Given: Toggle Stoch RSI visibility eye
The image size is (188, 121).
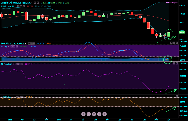Looking at the screenshot, I should (x=28, y=43).
